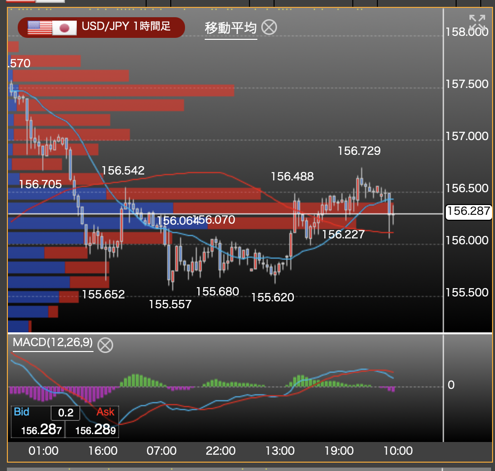Click the 156.729 high price annotation
The image size is (495, 471).
359,151
